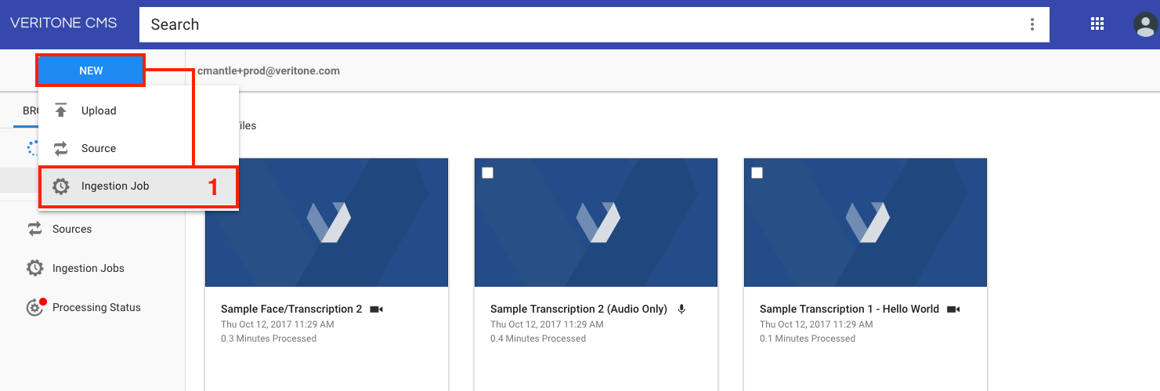This screenshot has width=1160, height=391.
Task: Go to Ingestion Jobs in sidebar
Action: tap(88, 268)
